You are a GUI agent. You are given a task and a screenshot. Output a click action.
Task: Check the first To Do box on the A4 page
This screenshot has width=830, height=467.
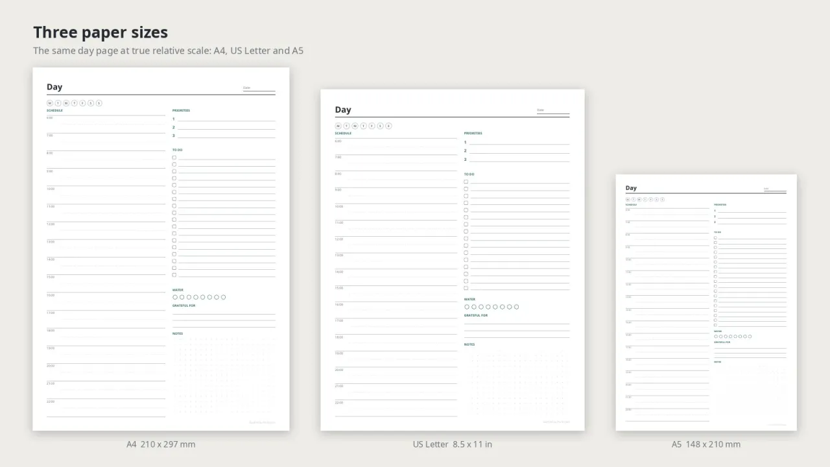pyautogui.click(x=174, y=158)
